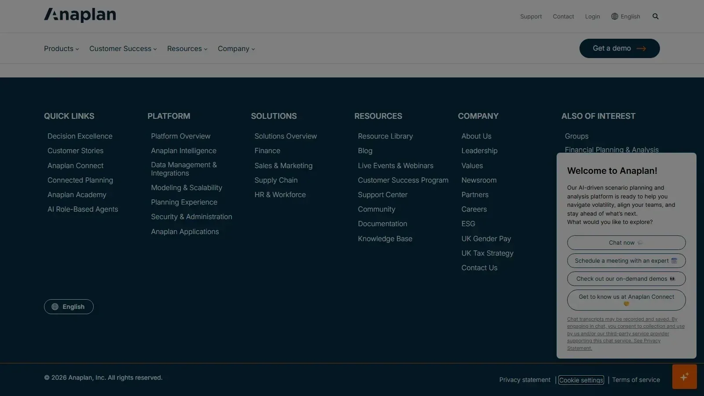Go to Anaplan Intelligence
This screenshot has height=396, width=704.
(184, 151)
